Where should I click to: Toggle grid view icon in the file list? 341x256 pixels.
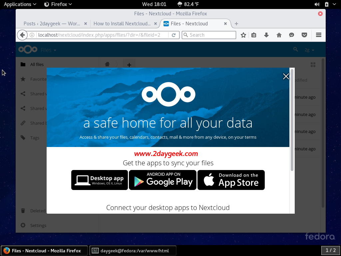coord(313,65)
